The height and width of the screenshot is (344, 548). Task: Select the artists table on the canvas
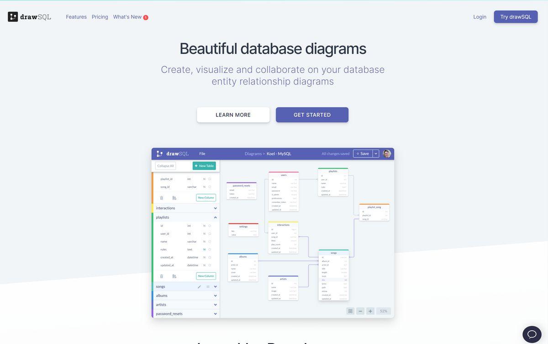pos(283,288)
